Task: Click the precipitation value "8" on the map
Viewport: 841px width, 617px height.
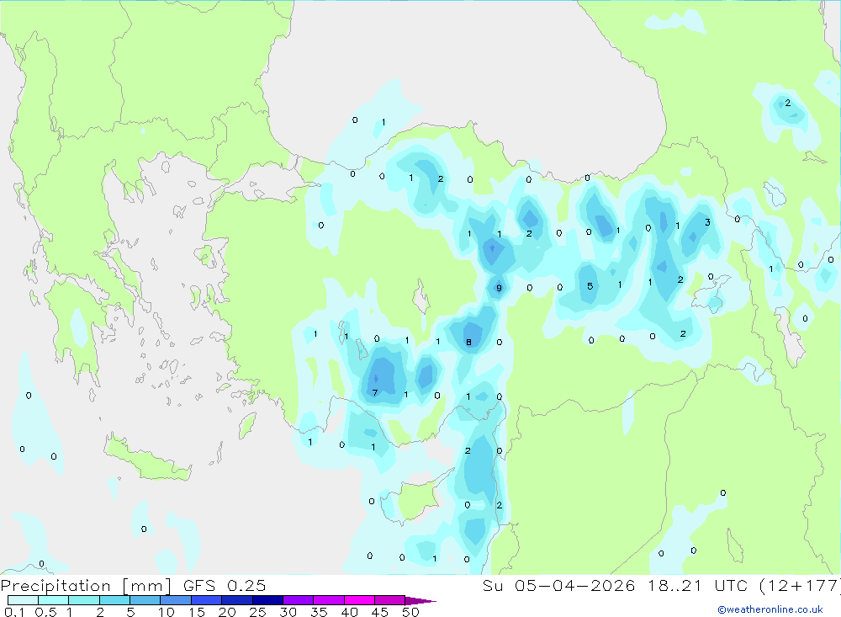Action: tap(468, 342)
